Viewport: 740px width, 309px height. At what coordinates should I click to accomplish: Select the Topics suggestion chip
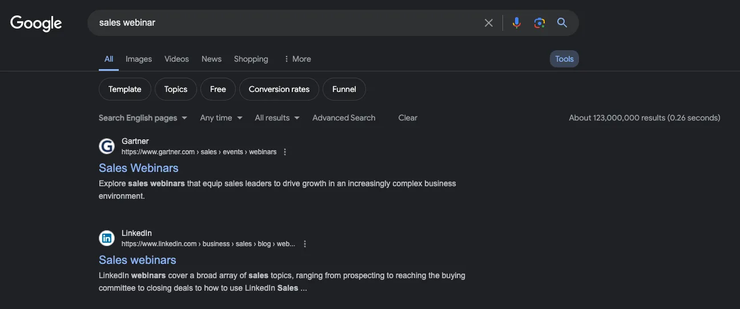pyautogui.click(x=176, y=89)
